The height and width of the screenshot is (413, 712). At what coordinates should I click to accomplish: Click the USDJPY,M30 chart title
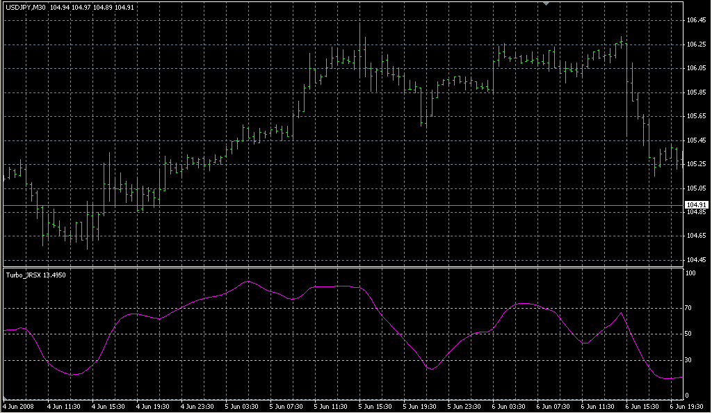click(x=26, y=7)
